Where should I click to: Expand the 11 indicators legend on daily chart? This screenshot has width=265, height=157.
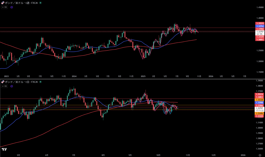coord(4,86)
